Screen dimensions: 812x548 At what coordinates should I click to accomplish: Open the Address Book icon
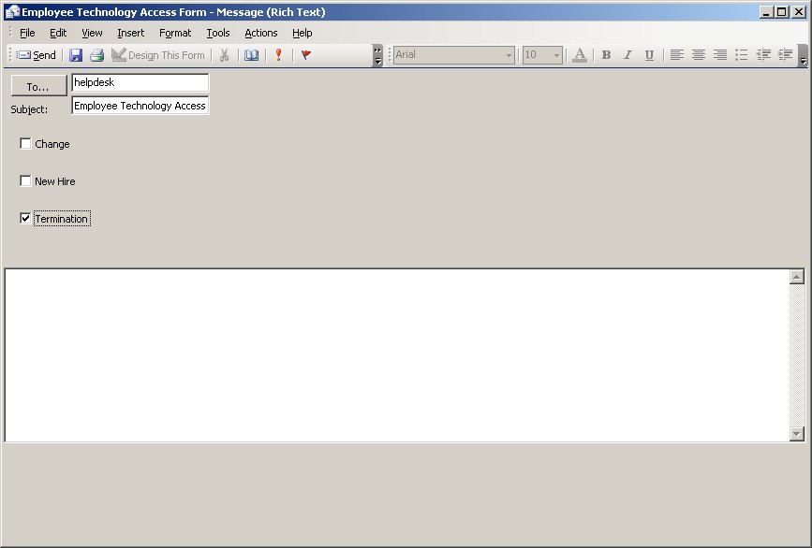click(x=252, y=55)
